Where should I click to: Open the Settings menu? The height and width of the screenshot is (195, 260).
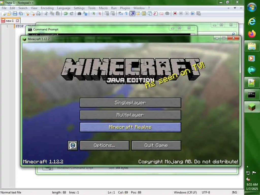click(x=79, y=8)
